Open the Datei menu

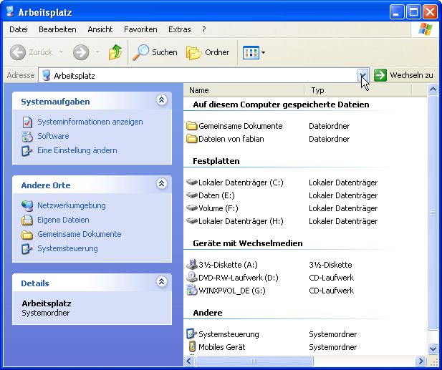coord(19,29)
